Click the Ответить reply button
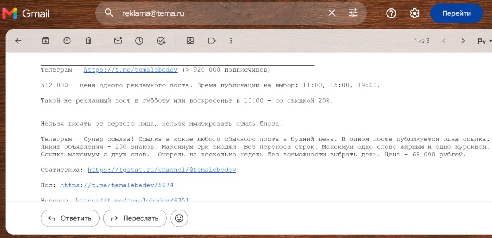 [x=70, y=218]
